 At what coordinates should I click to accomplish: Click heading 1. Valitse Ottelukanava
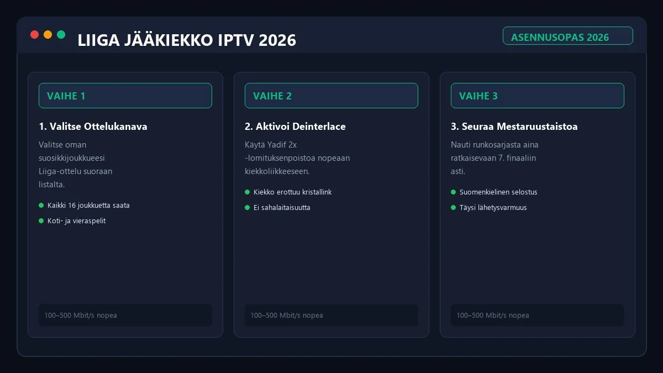coord(93,127)
